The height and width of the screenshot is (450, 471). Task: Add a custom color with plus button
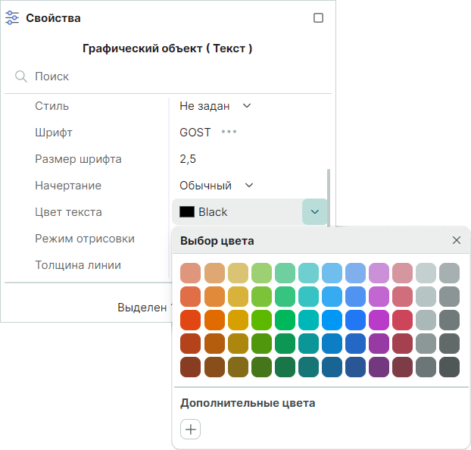(x=191, y=430)
